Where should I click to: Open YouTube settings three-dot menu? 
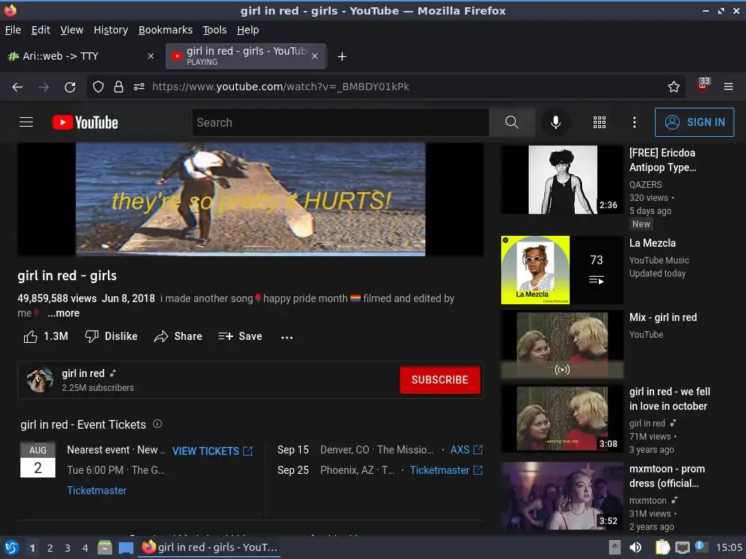[x=635, y=122]
